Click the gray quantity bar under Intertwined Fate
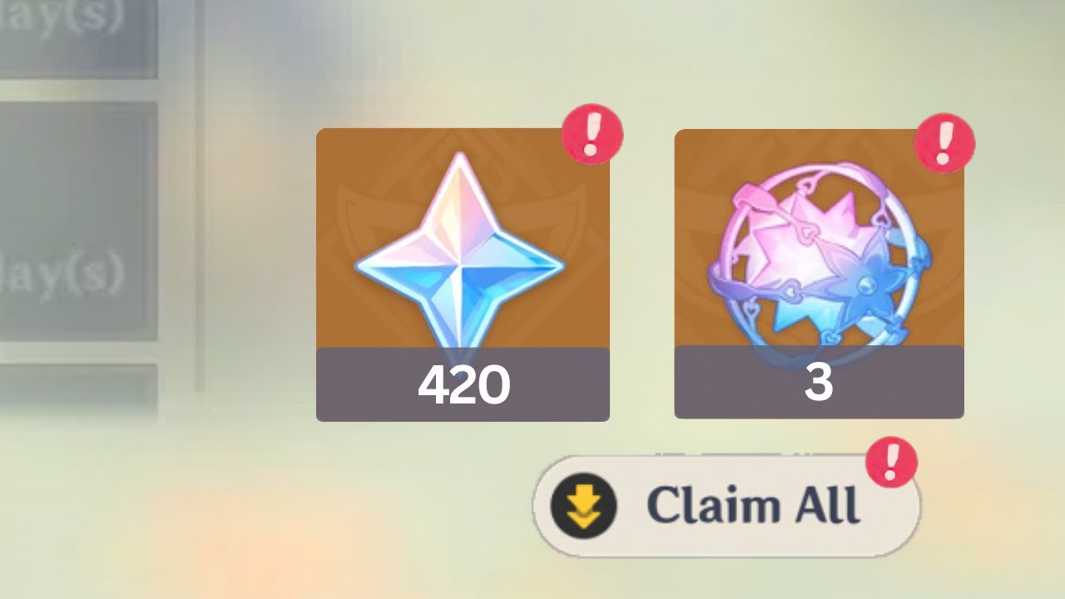The width and height of the screenshot is (1065, 599). [x=819, y=382]
